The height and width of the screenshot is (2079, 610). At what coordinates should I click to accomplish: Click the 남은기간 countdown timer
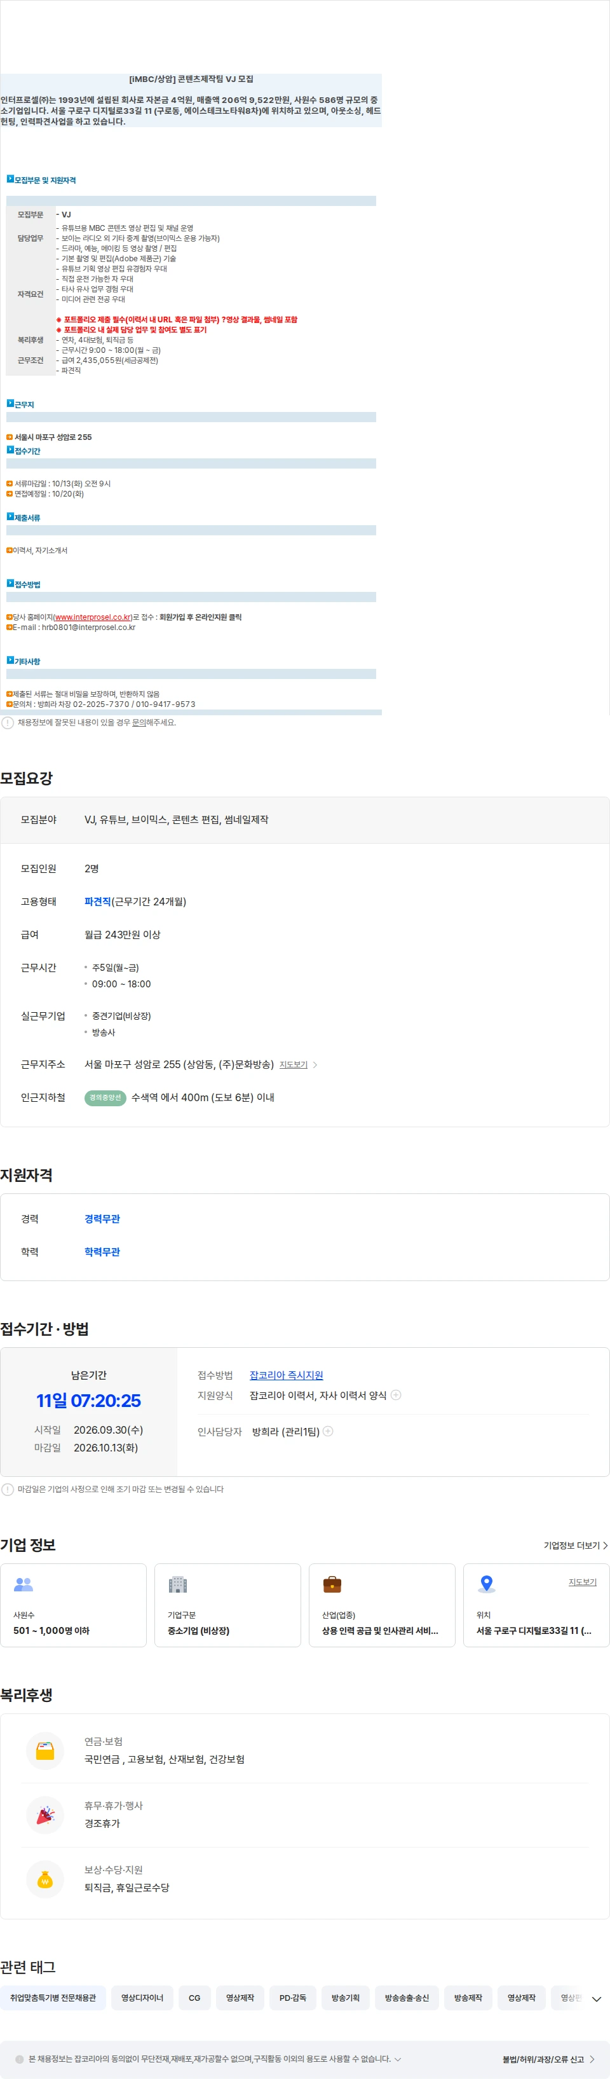coord(89,1400)
